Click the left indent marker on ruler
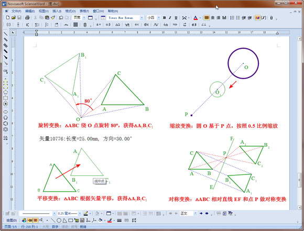Image resolution: width=304 pixels, height=231 pixels. [37, 32]
